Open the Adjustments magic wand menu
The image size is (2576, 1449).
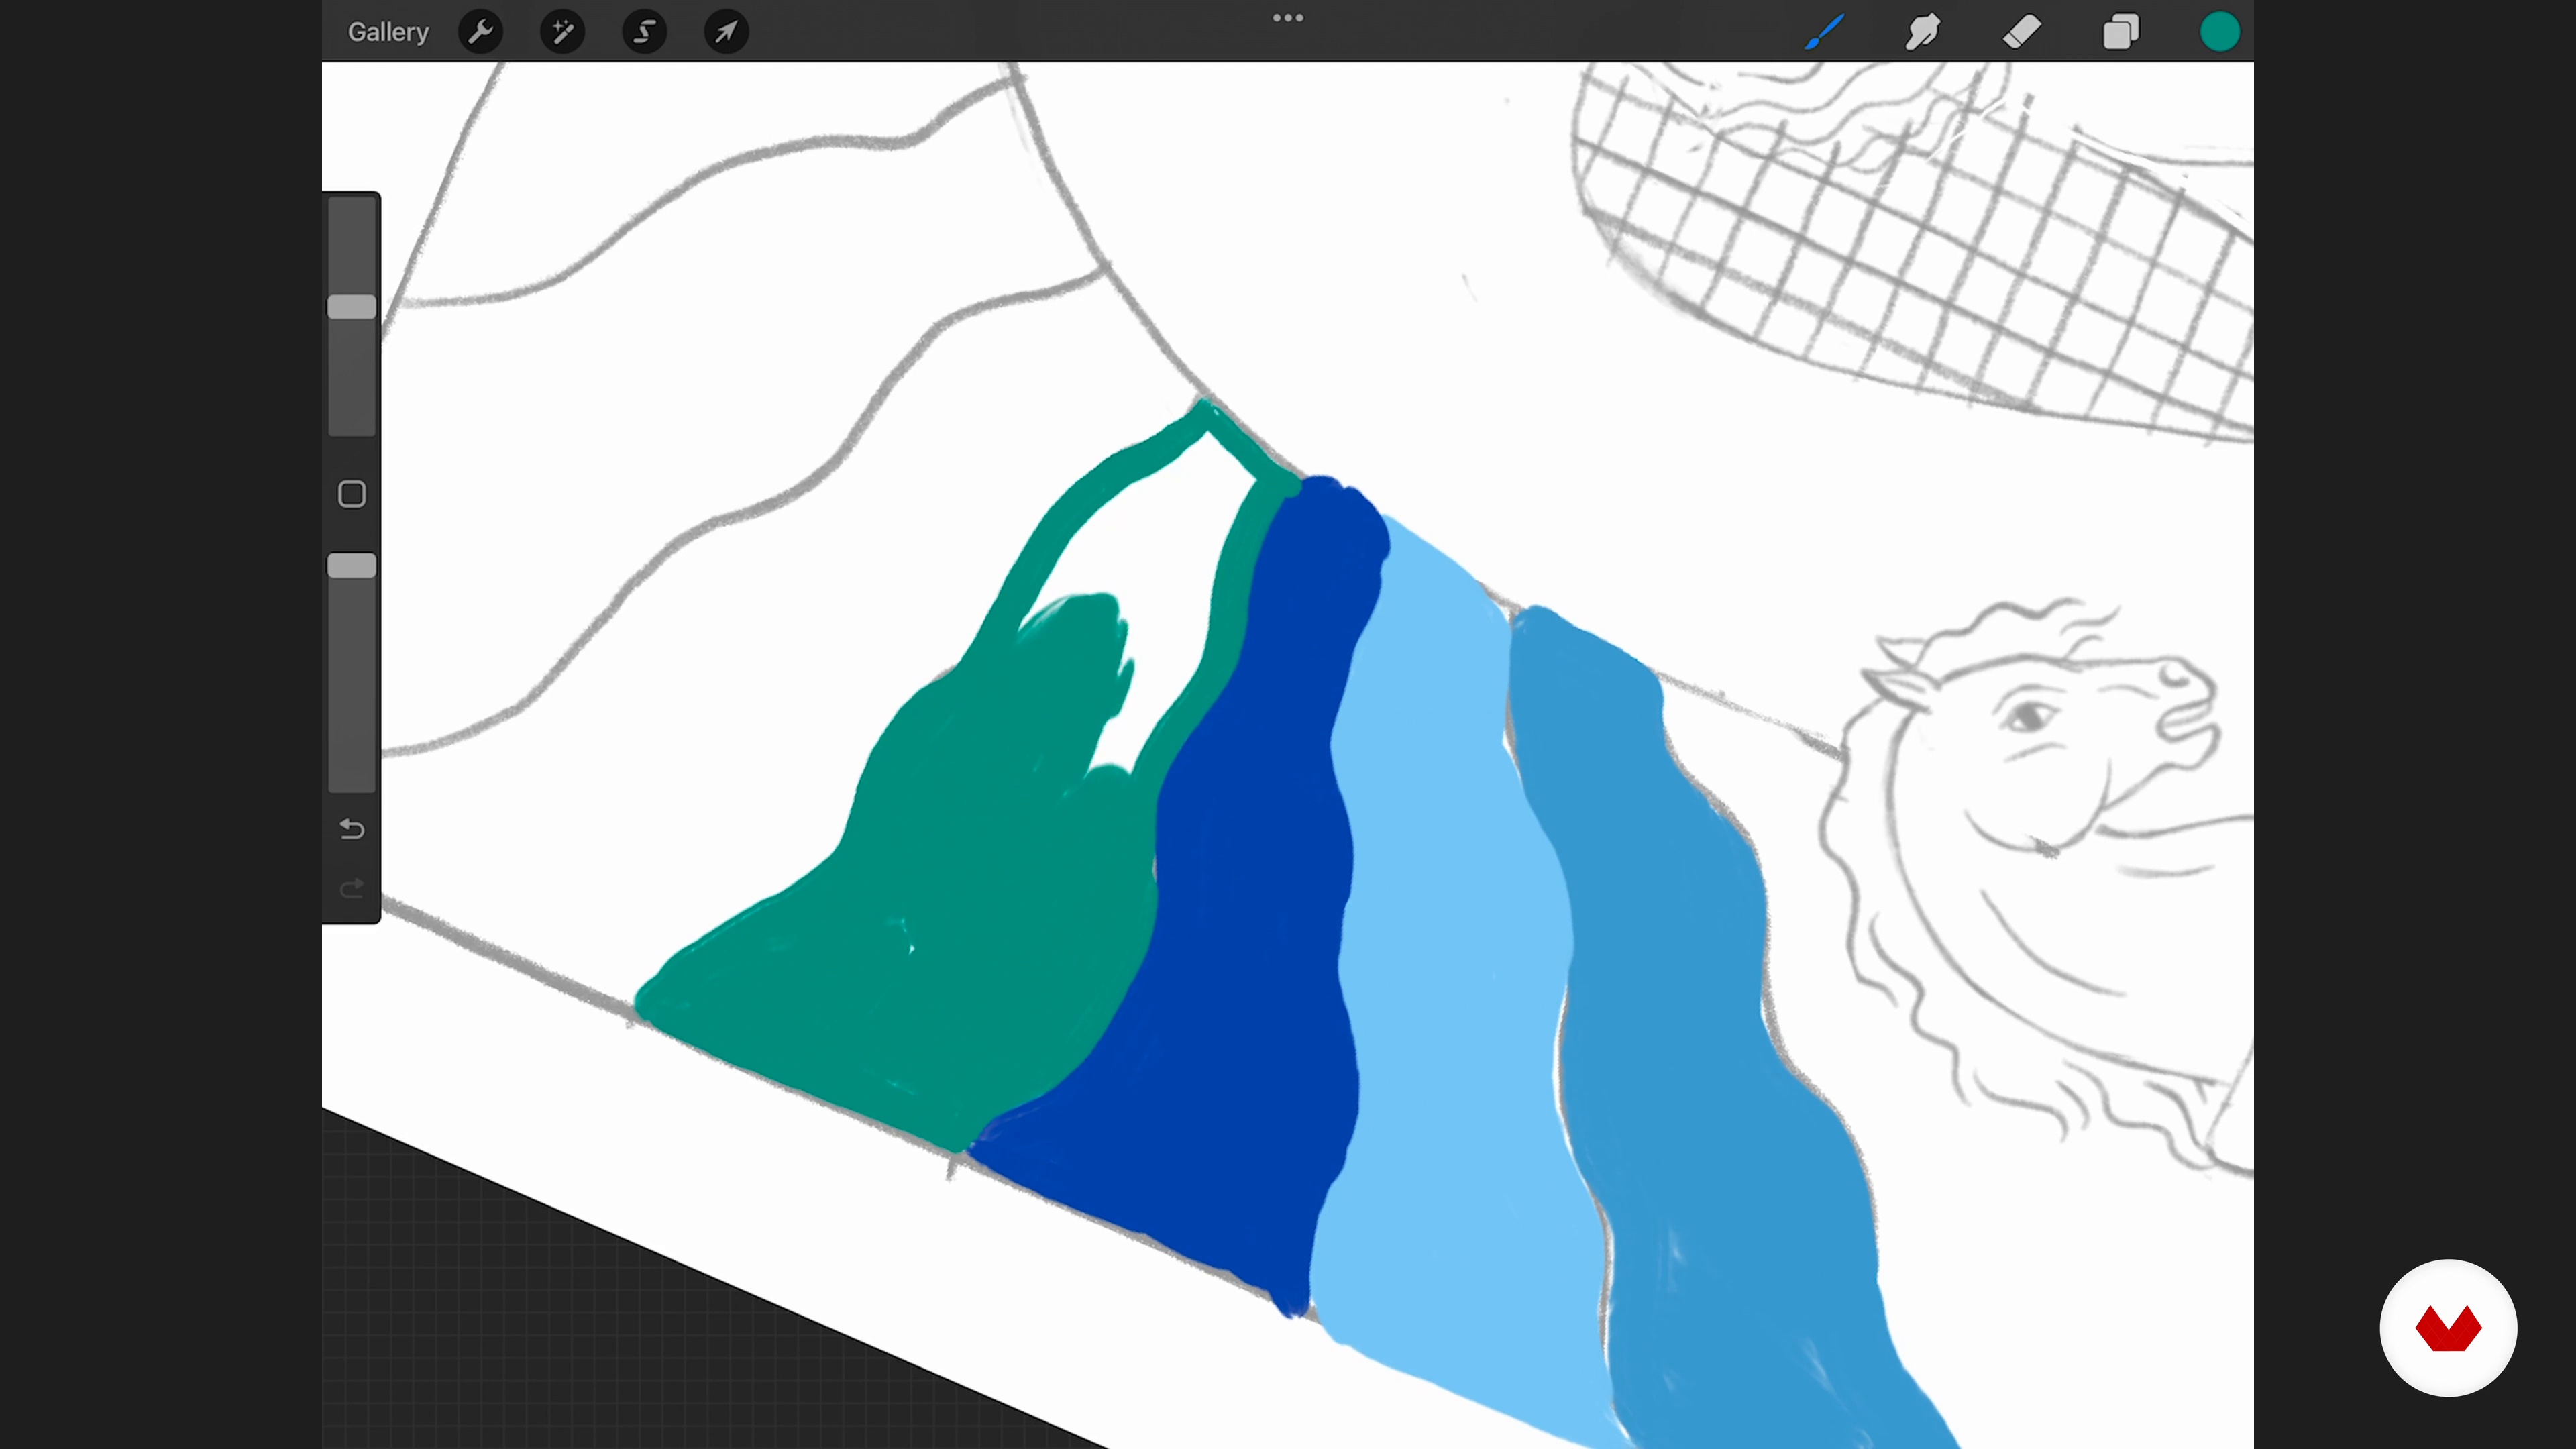[x=563, y=32]
